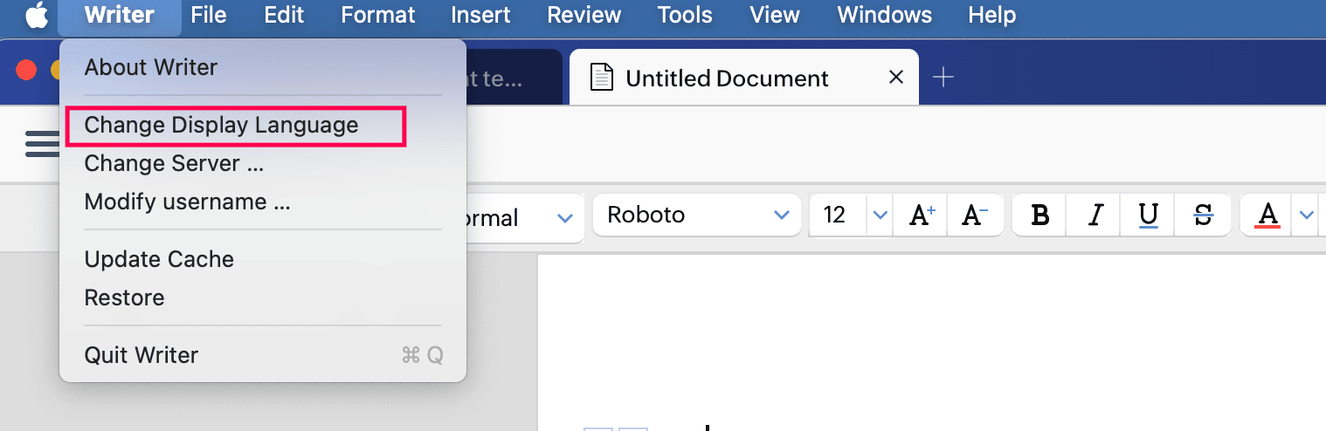Expand the font size dropdown arrow
This screenshot has width=1326, height=431.
click(x=881, y=215)
